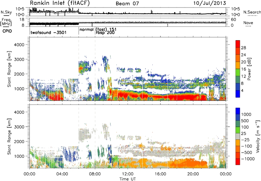Click the '4000' tick on the power panel

(19, 45)
